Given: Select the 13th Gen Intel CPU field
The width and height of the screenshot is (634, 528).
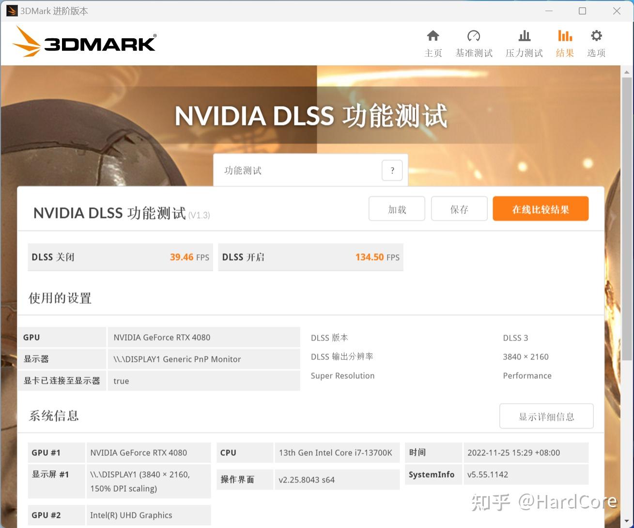Looking at the screenshot, I should [337, 452].
